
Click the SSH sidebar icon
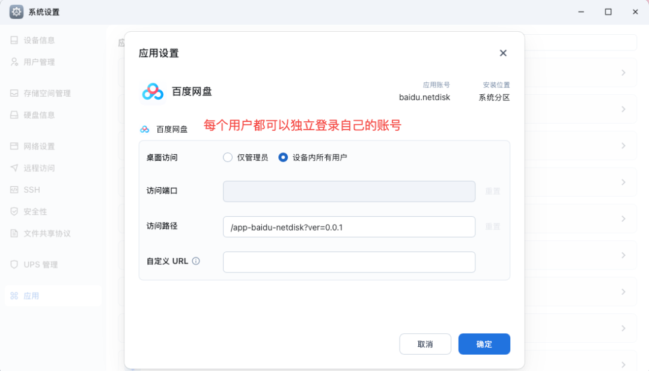[x=14, y=190]
